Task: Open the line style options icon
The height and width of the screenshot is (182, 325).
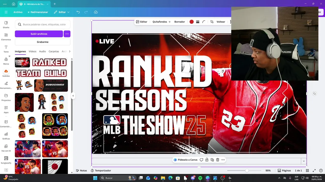Action: [x=198, y=22]
